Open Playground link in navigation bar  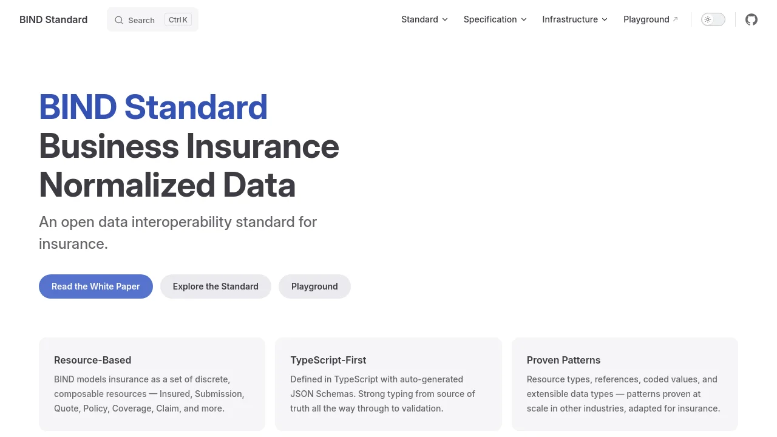646,19
